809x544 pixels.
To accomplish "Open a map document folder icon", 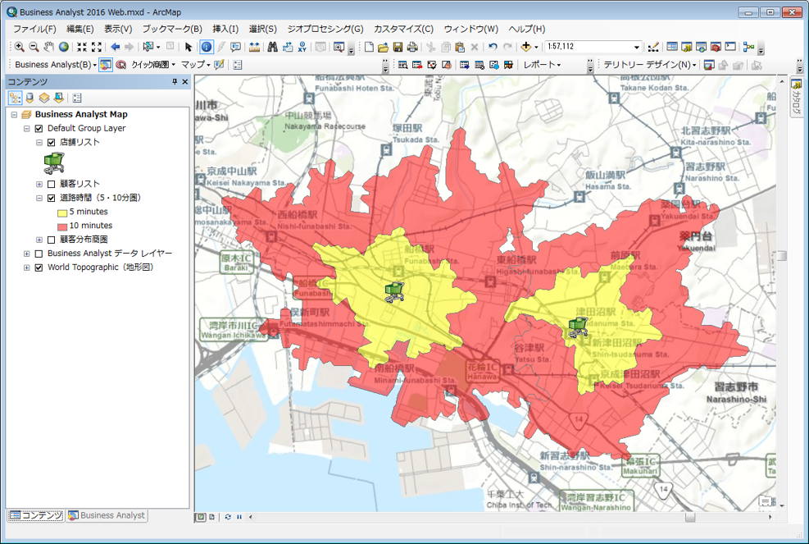I will (x=383, y=47).
